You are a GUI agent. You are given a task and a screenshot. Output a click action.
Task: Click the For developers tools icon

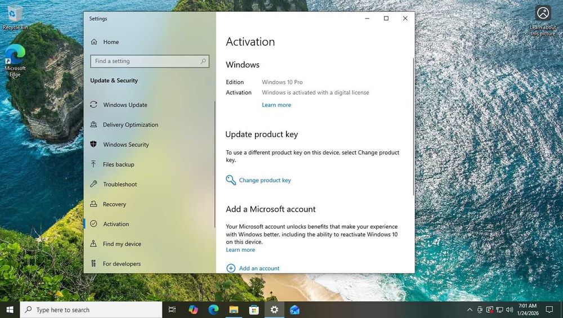[93, 263]
